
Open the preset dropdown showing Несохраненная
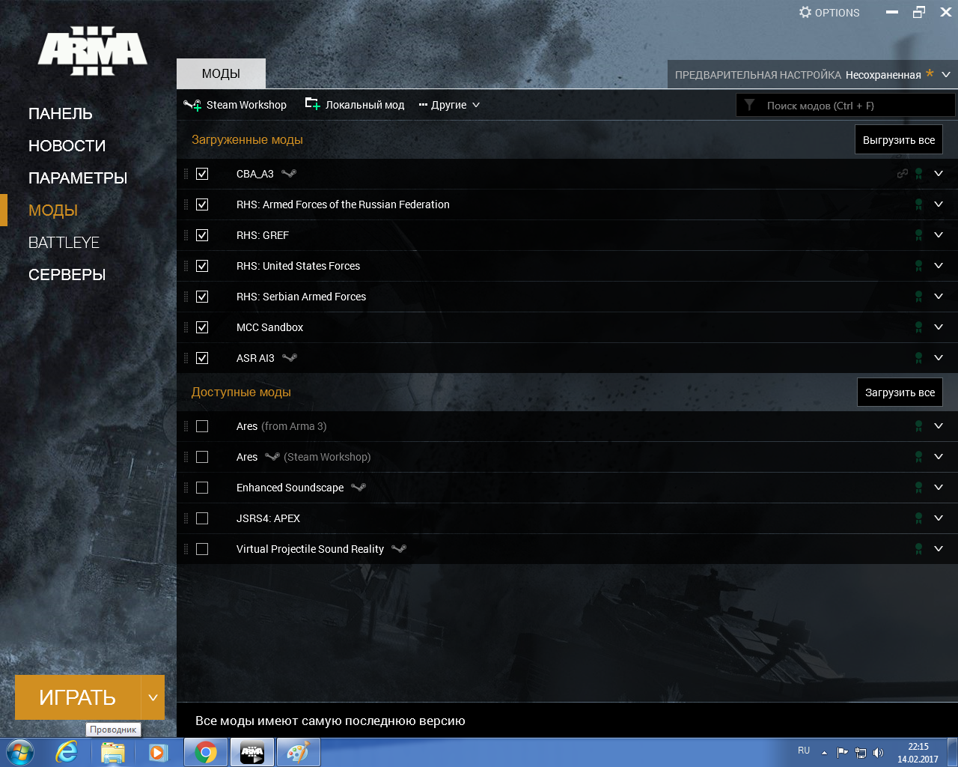(946, 75)
